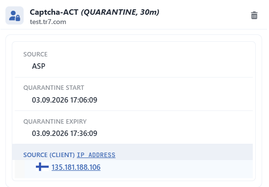Click the user-lock quarantine icon

[15, 16]
